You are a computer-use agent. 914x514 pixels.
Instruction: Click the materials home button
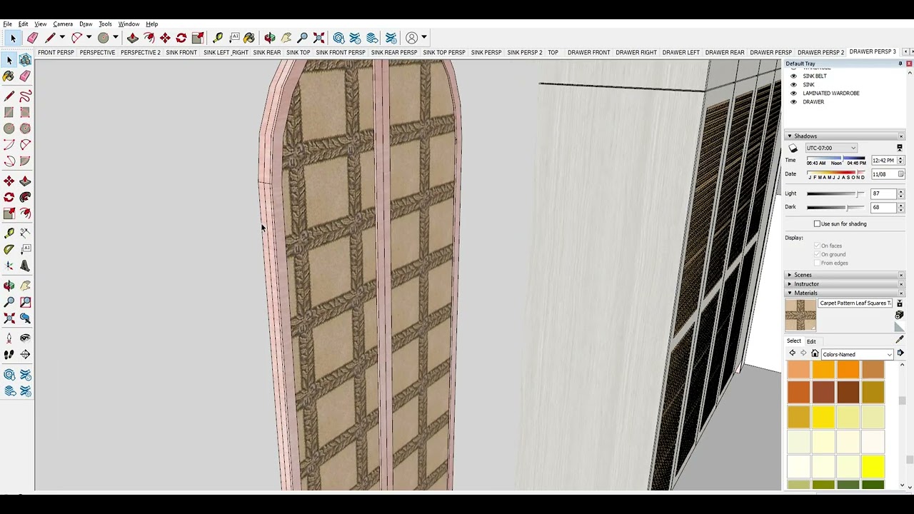point(815,353)
